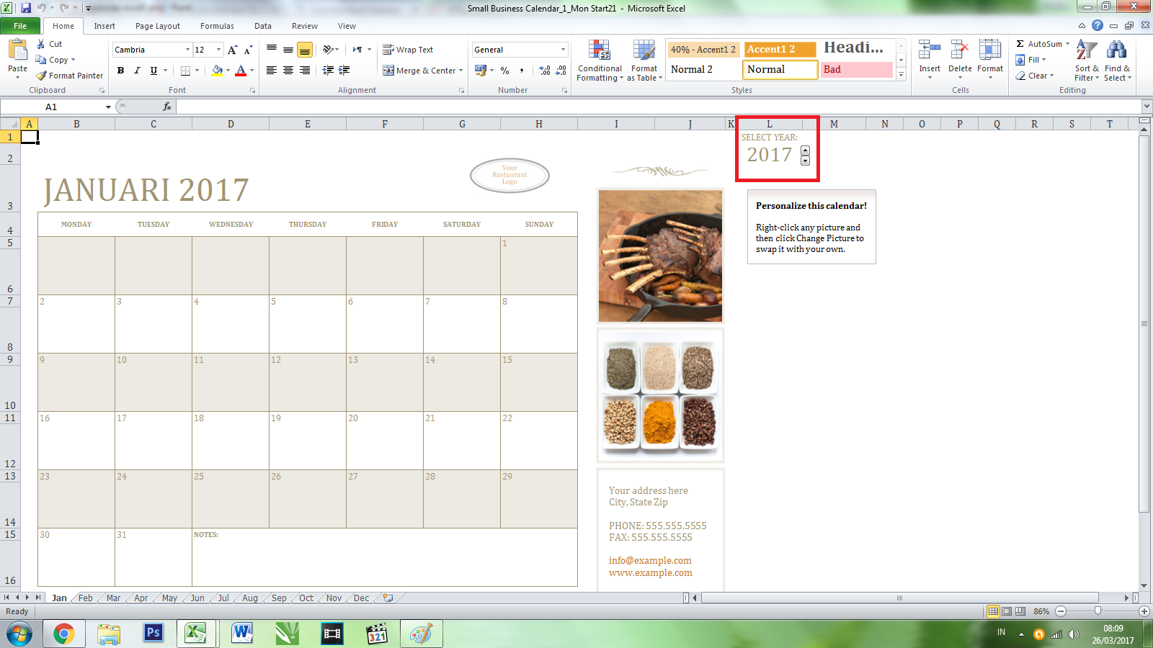Apply Percent Style to the cell
This screenshot has width=1153, height=648.
(503, 71)
